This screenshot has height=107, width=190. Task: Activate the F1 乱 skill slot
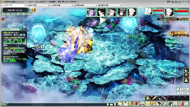pyautogui.click(x=148, y=98)
